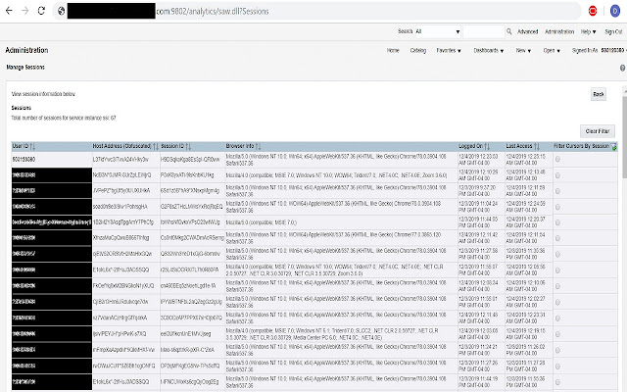Sort User ID column ascending arrow
The image size is (627, 392).
pos(31,146)
